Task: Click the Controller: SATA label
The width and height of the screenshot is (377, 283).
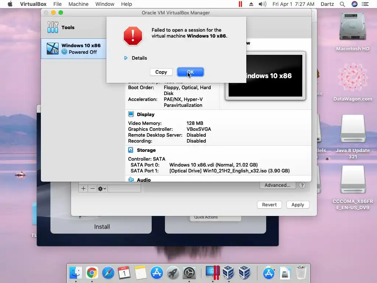Action: [147, 159]
